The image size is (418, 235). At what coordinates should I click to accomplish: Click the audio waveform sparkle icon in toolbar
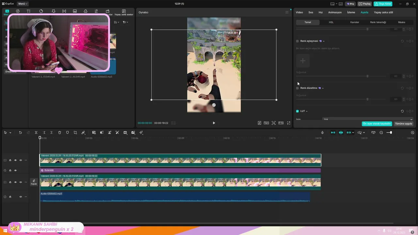[141, 133]
